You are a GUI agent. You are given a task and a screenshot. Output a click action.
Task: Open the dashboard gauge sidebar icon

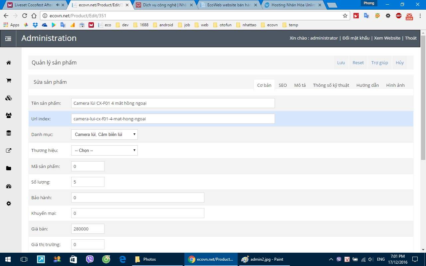pos(9,186)
